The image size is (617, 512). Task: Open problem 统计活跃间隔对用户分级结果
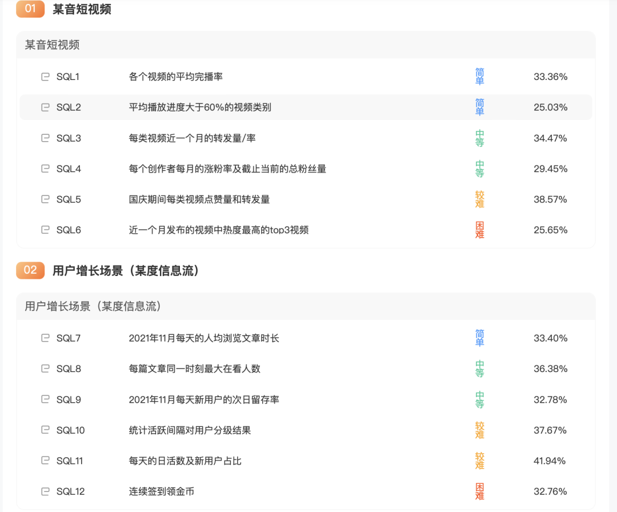190,430
